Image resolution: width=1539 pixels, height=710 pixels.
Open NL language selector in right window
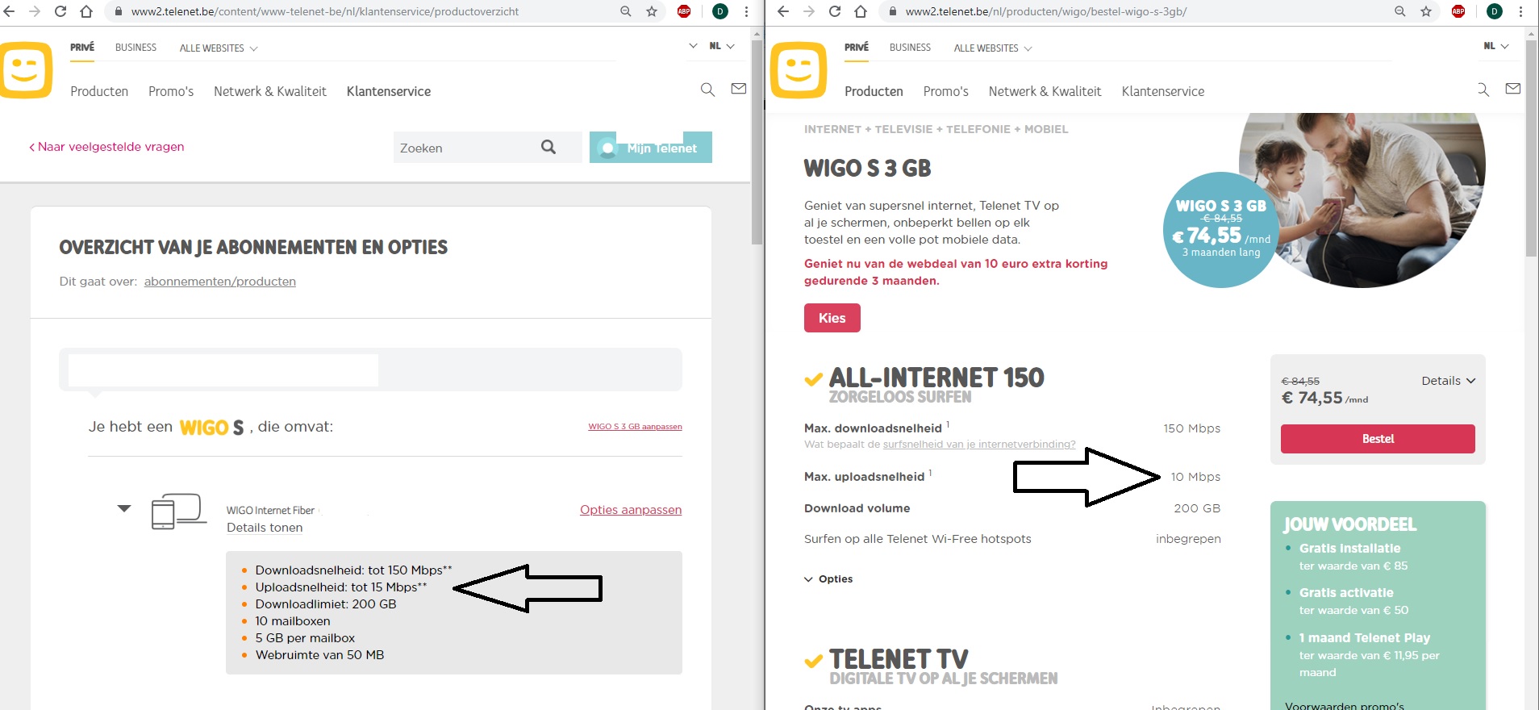click(x=1495, y=47)
